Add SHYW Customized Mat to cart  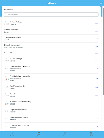tap(97, 39)
